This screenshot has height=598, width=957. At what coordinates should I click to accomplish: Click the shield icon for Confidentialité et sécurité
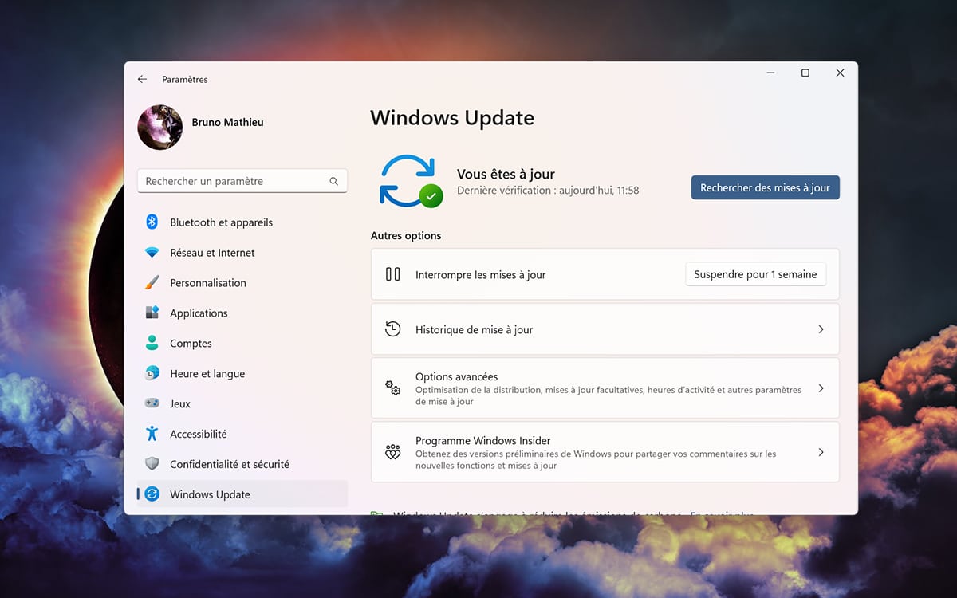152,464
